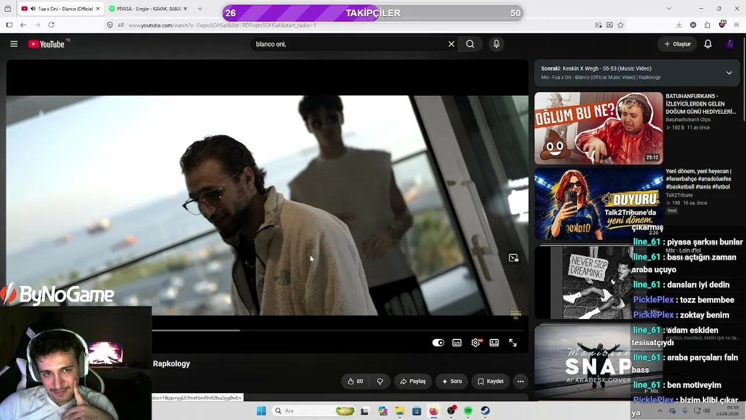Image resolution: width=746 pixels, height=420 pixels.
Task: Open Spotify from the taskbar
Action: pos(468,411)
